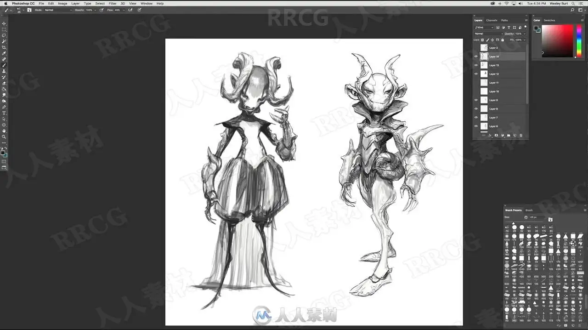Screen dimensions: 588x330
Task: Expand the Flow value dropdown
Action: (124, 10)
